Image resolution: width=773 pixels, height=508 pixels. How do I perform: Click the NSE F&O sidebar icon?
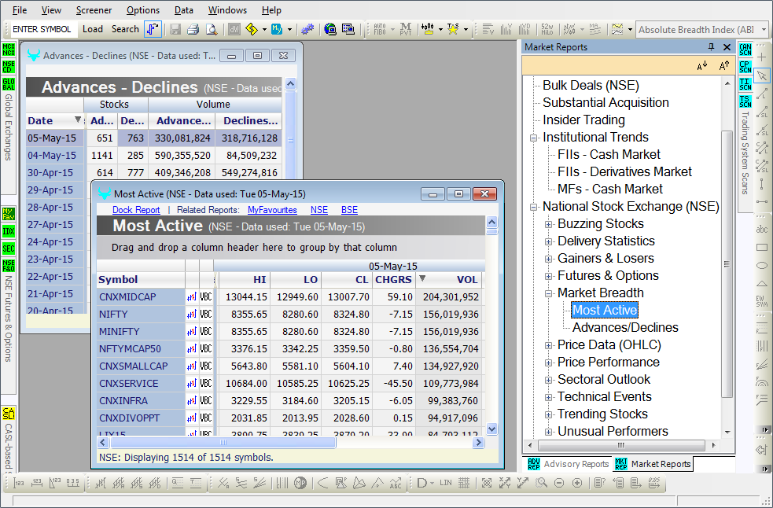pyautogui.click(x=9, y=266)
